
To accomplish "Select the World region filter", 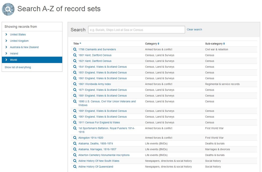I will click(32, 60).
